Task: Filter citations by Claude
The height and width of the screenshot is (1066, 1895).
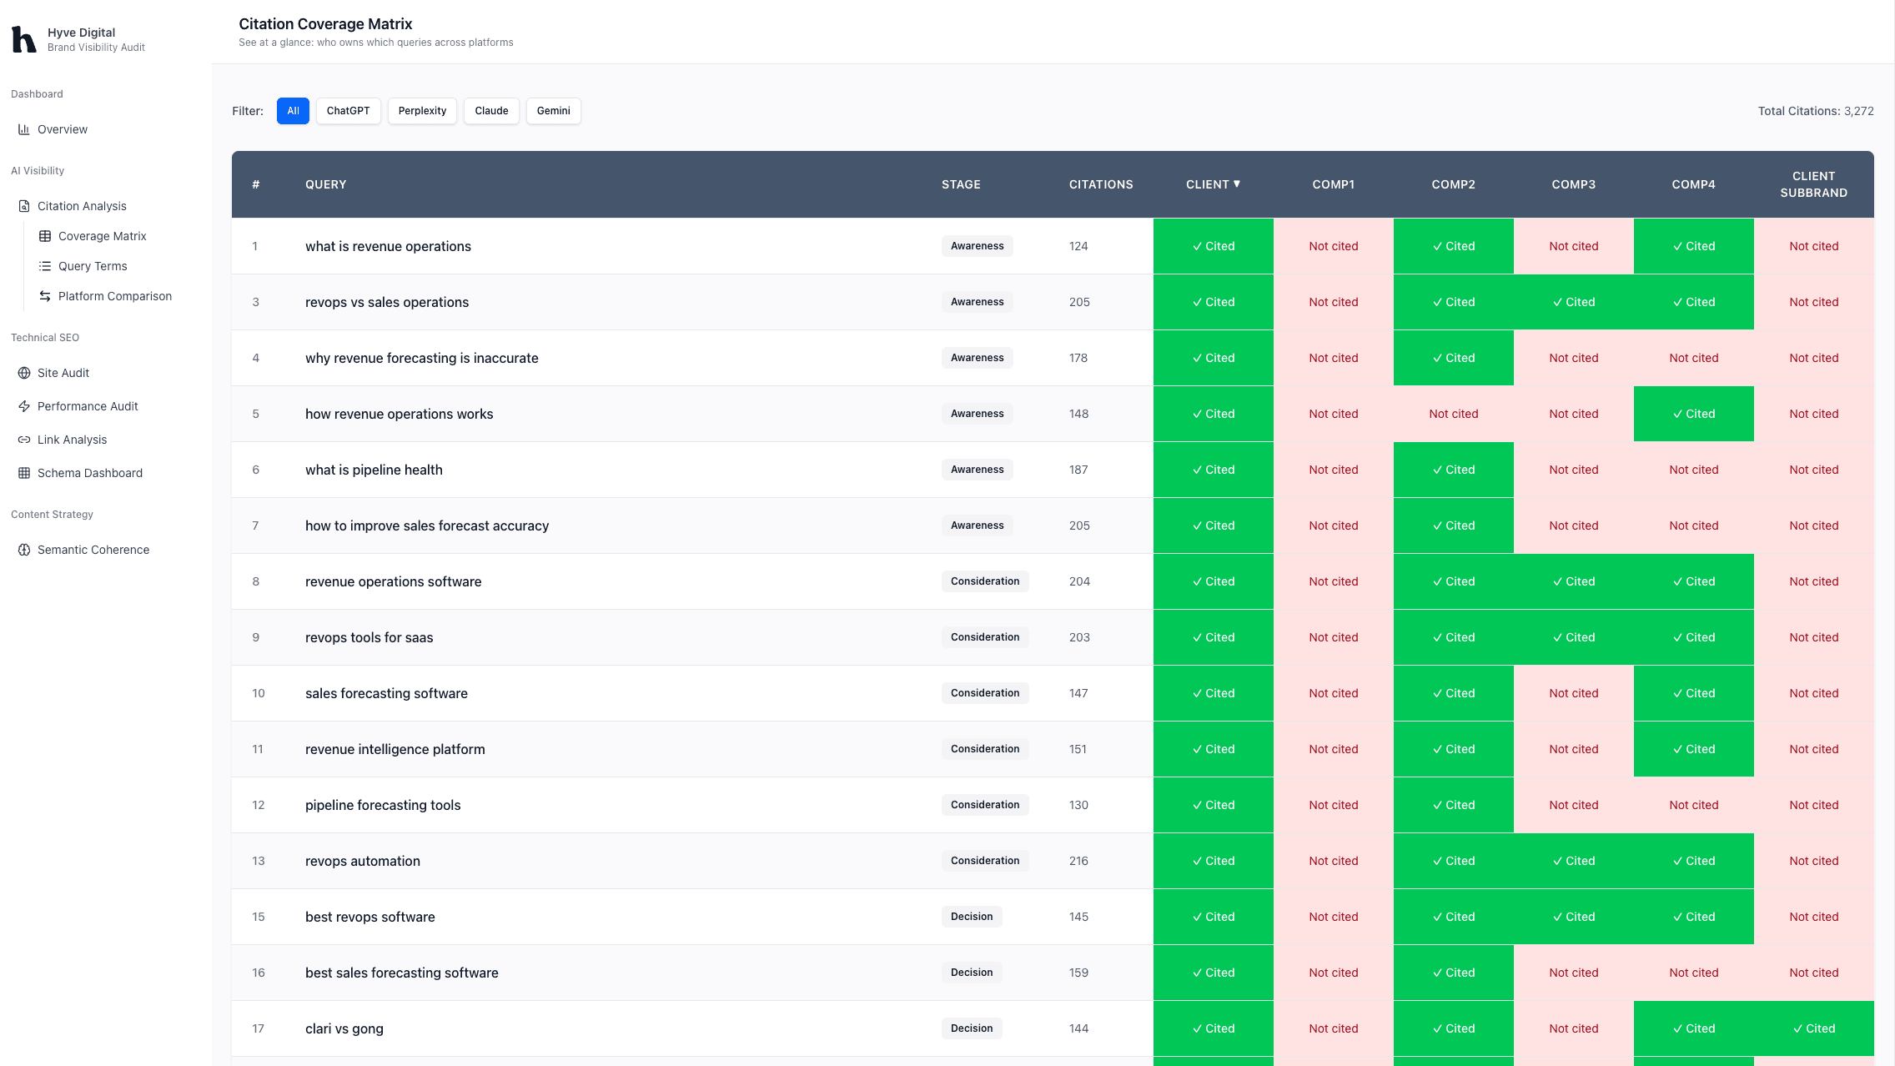Action: pos(491,111)
